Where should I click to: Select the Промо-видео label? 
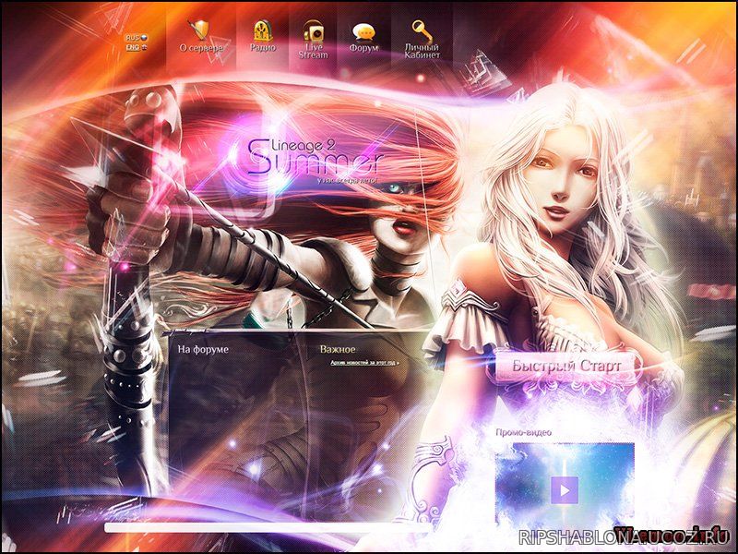point(523,432)
